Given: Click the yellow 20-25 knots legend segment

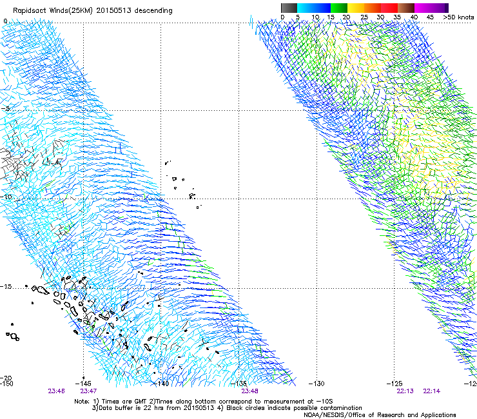Looking at the screenshot, I should pos(356,8).
